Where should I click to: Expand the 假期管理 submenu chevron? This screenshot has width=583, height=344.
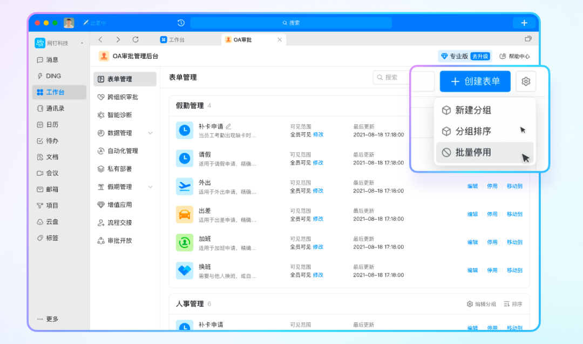150,187
